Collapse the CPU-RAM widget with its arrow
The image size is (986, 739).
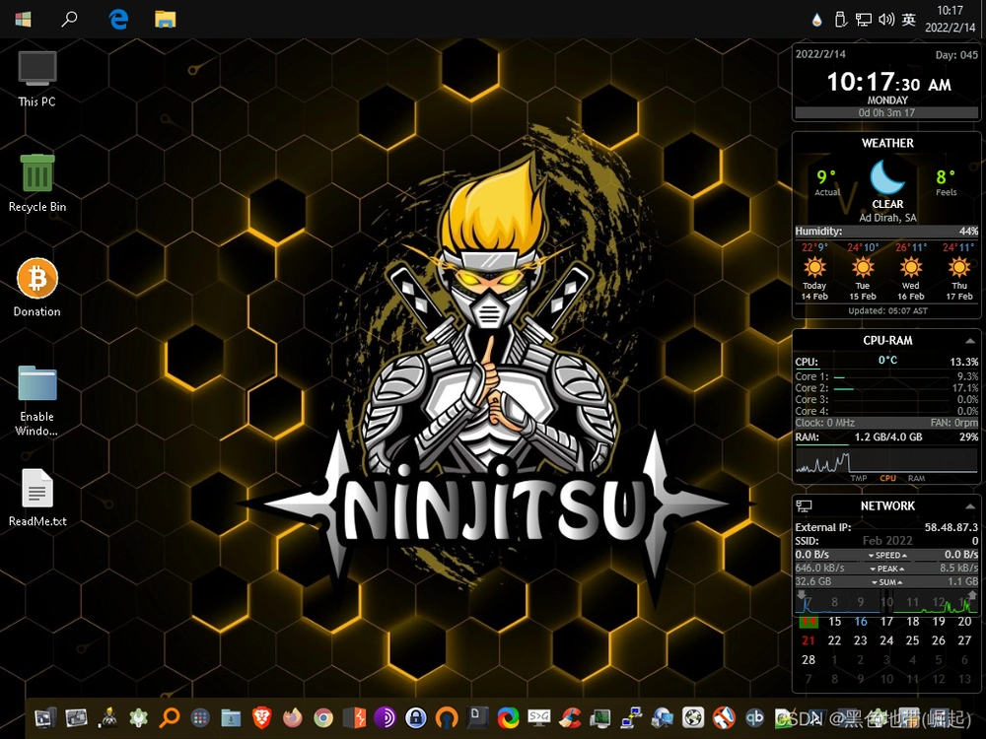(x=969, y=341)
